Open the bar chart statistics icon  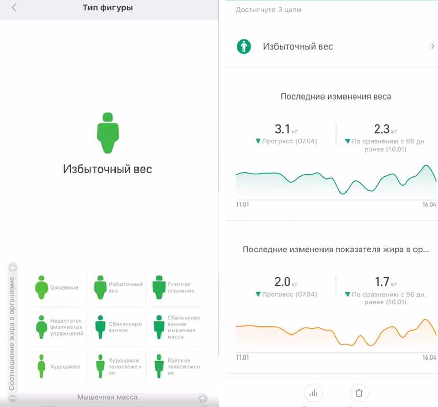(313, 393)
